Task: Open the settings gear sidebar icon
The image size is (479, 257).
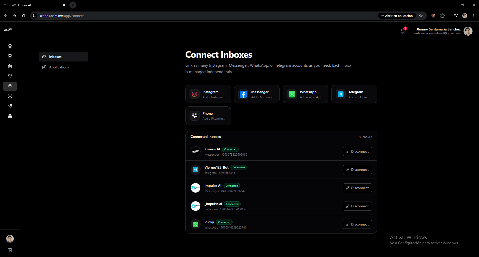Action: click(10, 116)
